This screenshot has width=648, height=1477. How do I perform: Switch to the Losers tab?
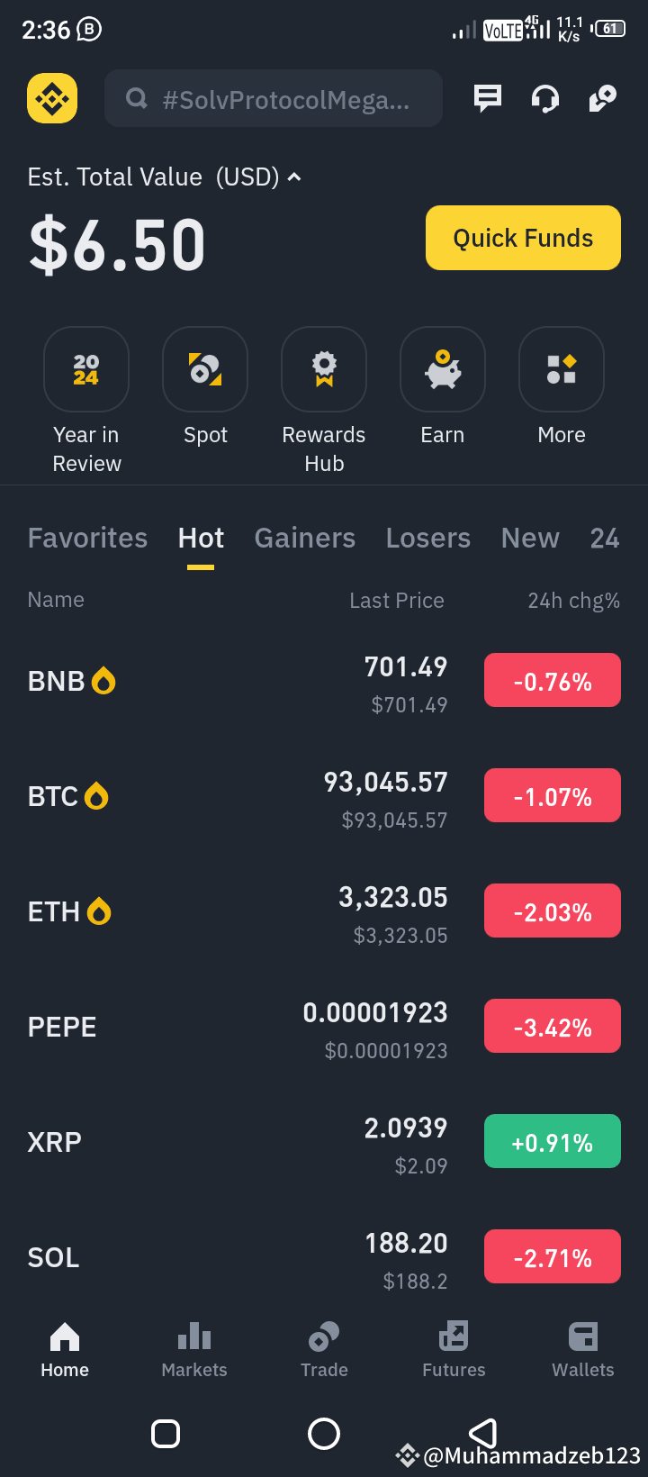point(428,538)
